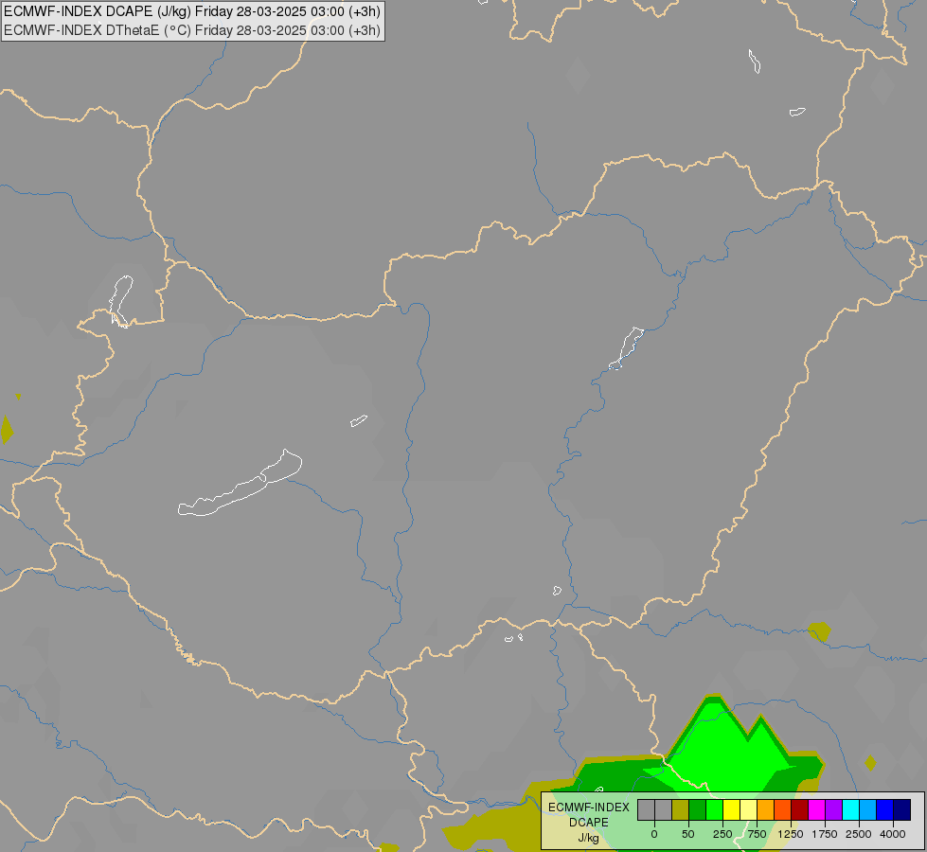
Task: Click the pure yellow legend swatch
Action: point(731,809)
